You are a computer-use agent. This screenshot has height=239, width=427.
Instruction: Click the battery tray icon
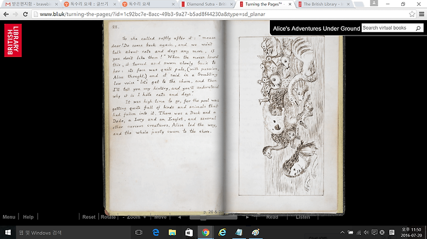click(x=350, y=232)
